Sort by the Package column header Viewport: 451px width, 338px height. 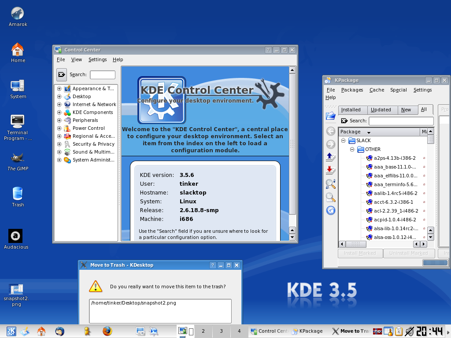pyautogui.click(x=379, y=132)
